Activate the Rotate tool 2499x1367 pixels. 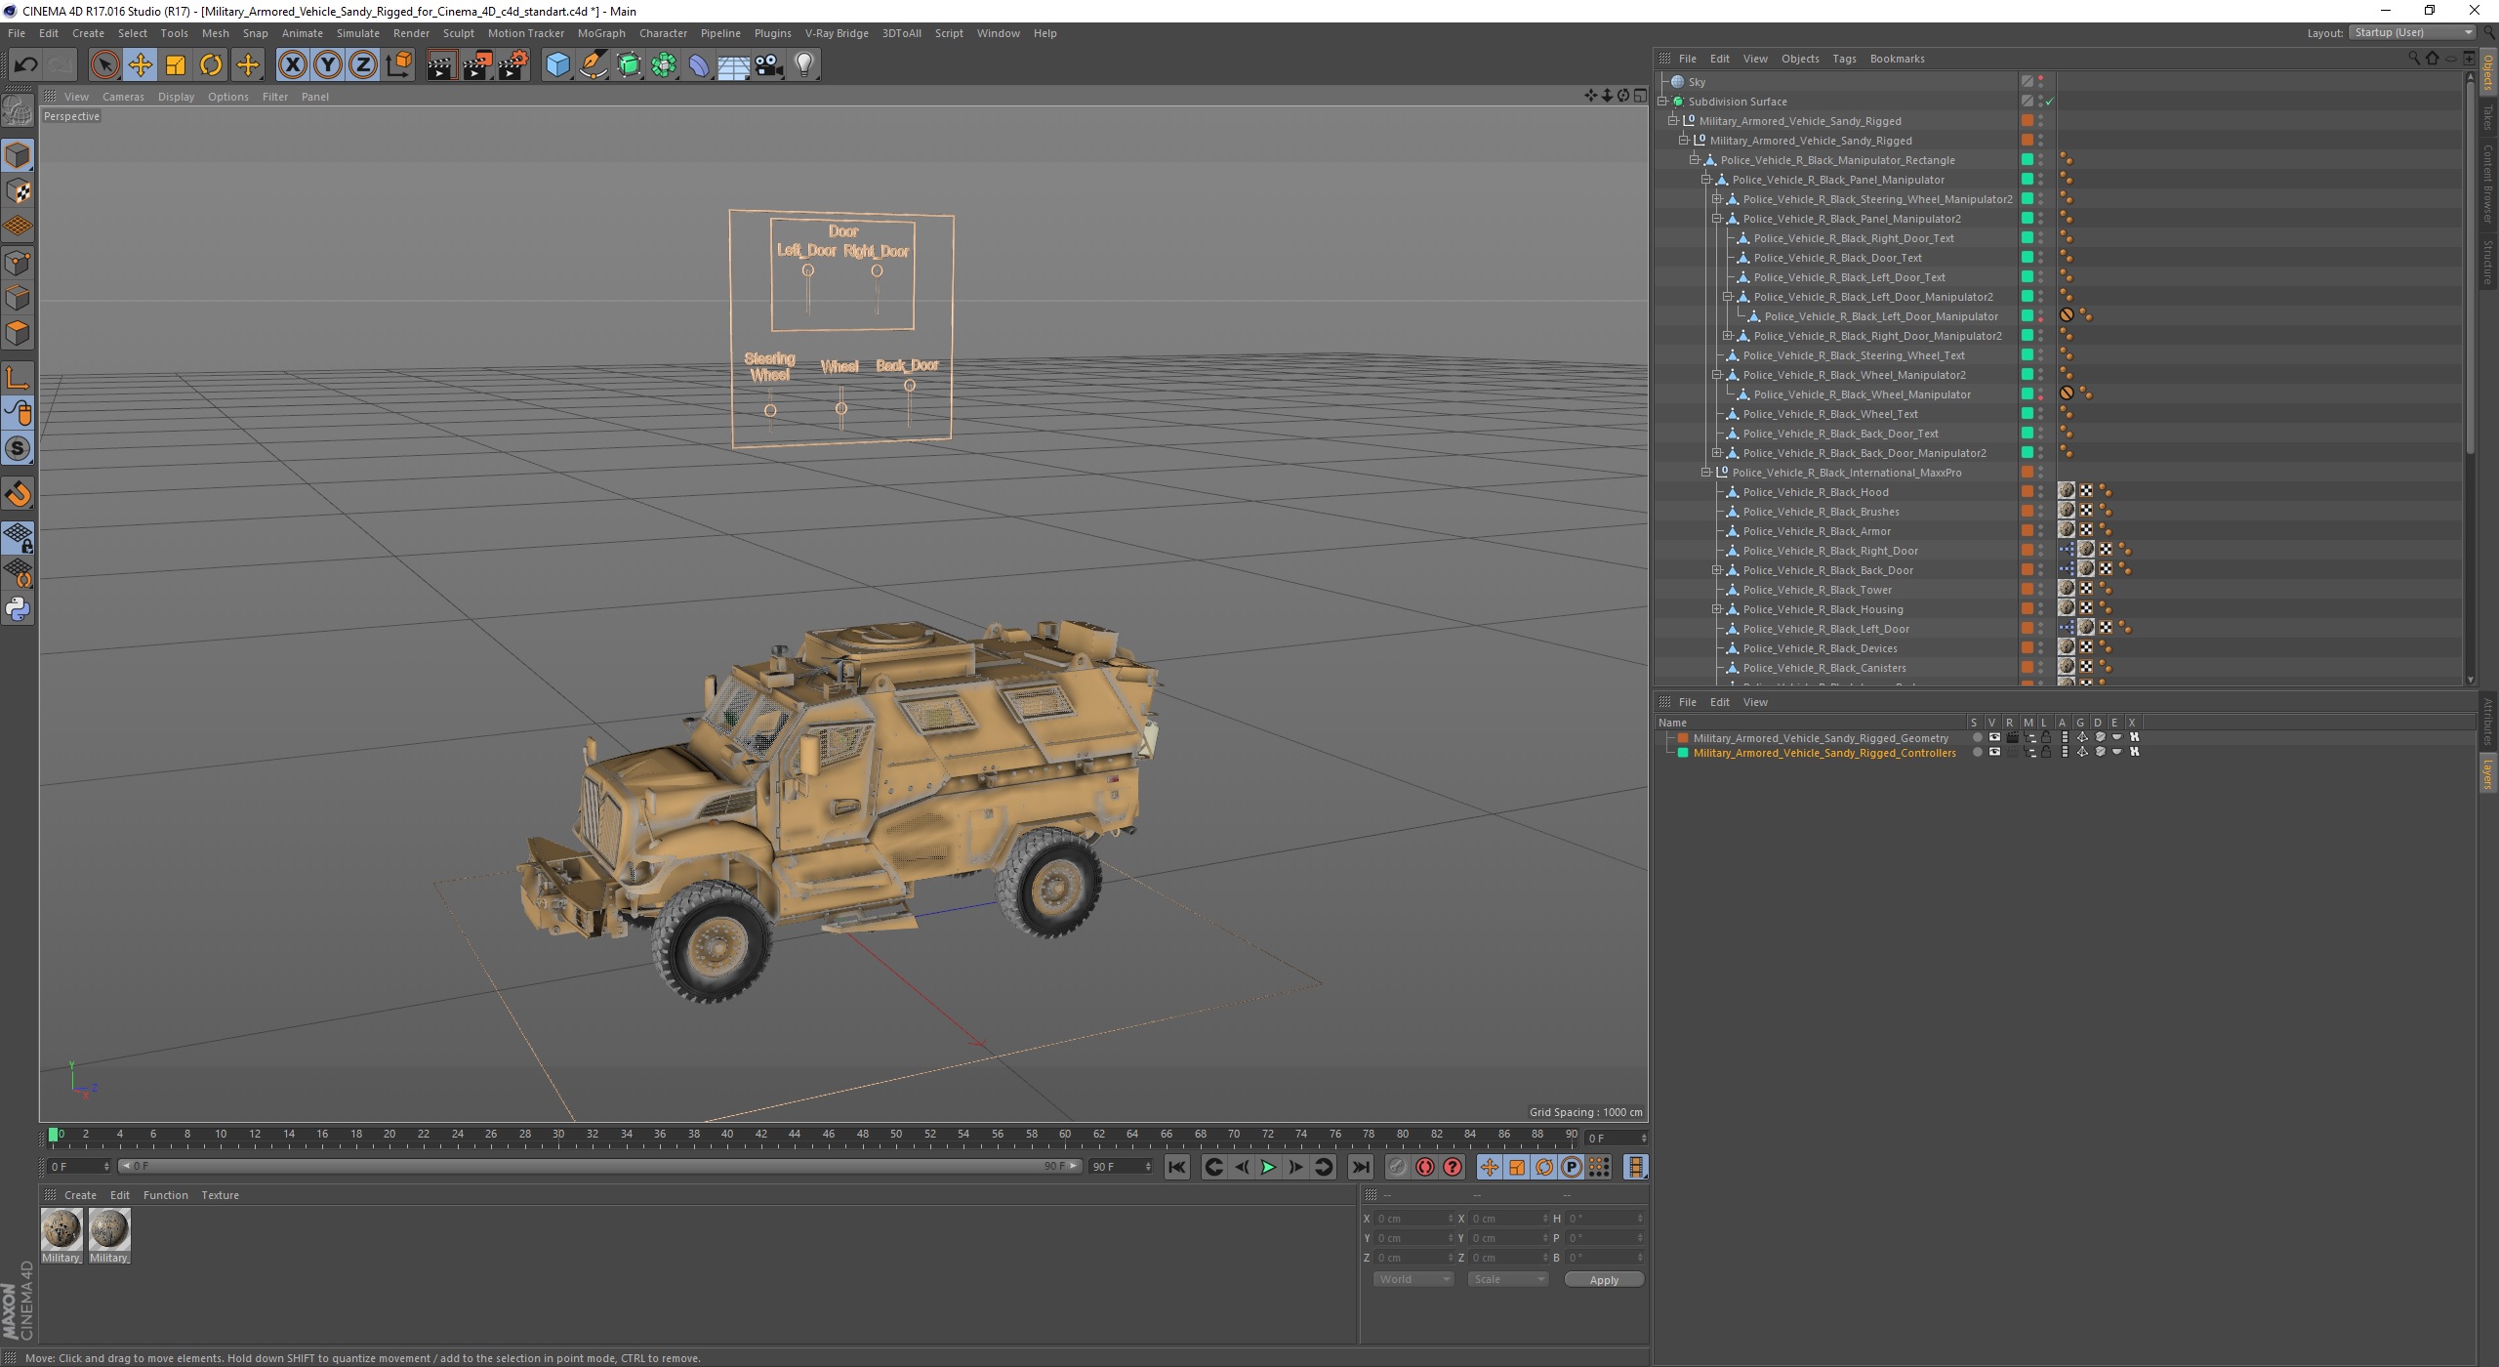211,65
